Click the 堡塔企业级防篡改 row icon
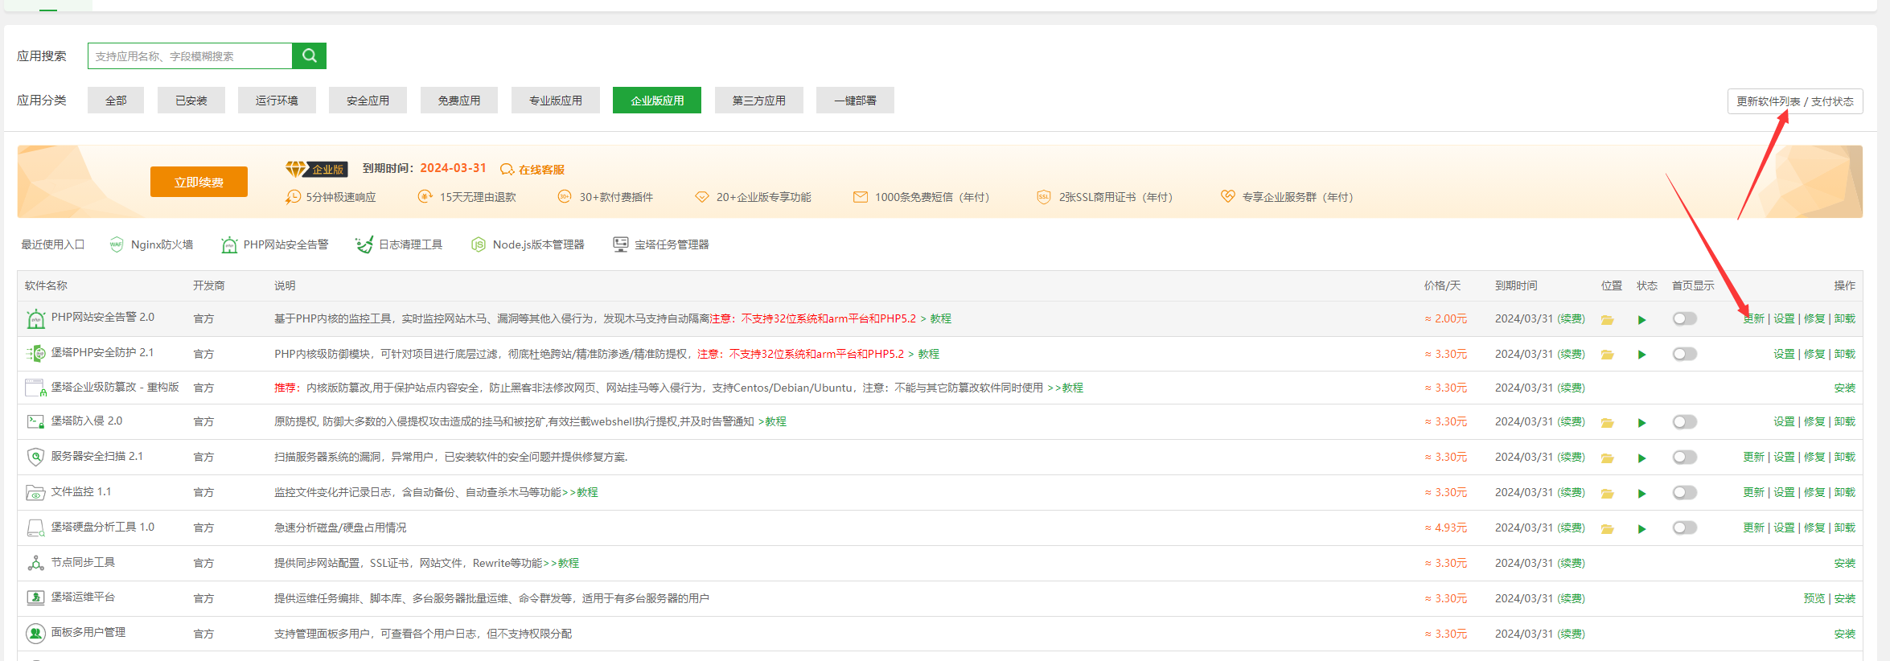 pyautogui.click(x=35, y=388)
